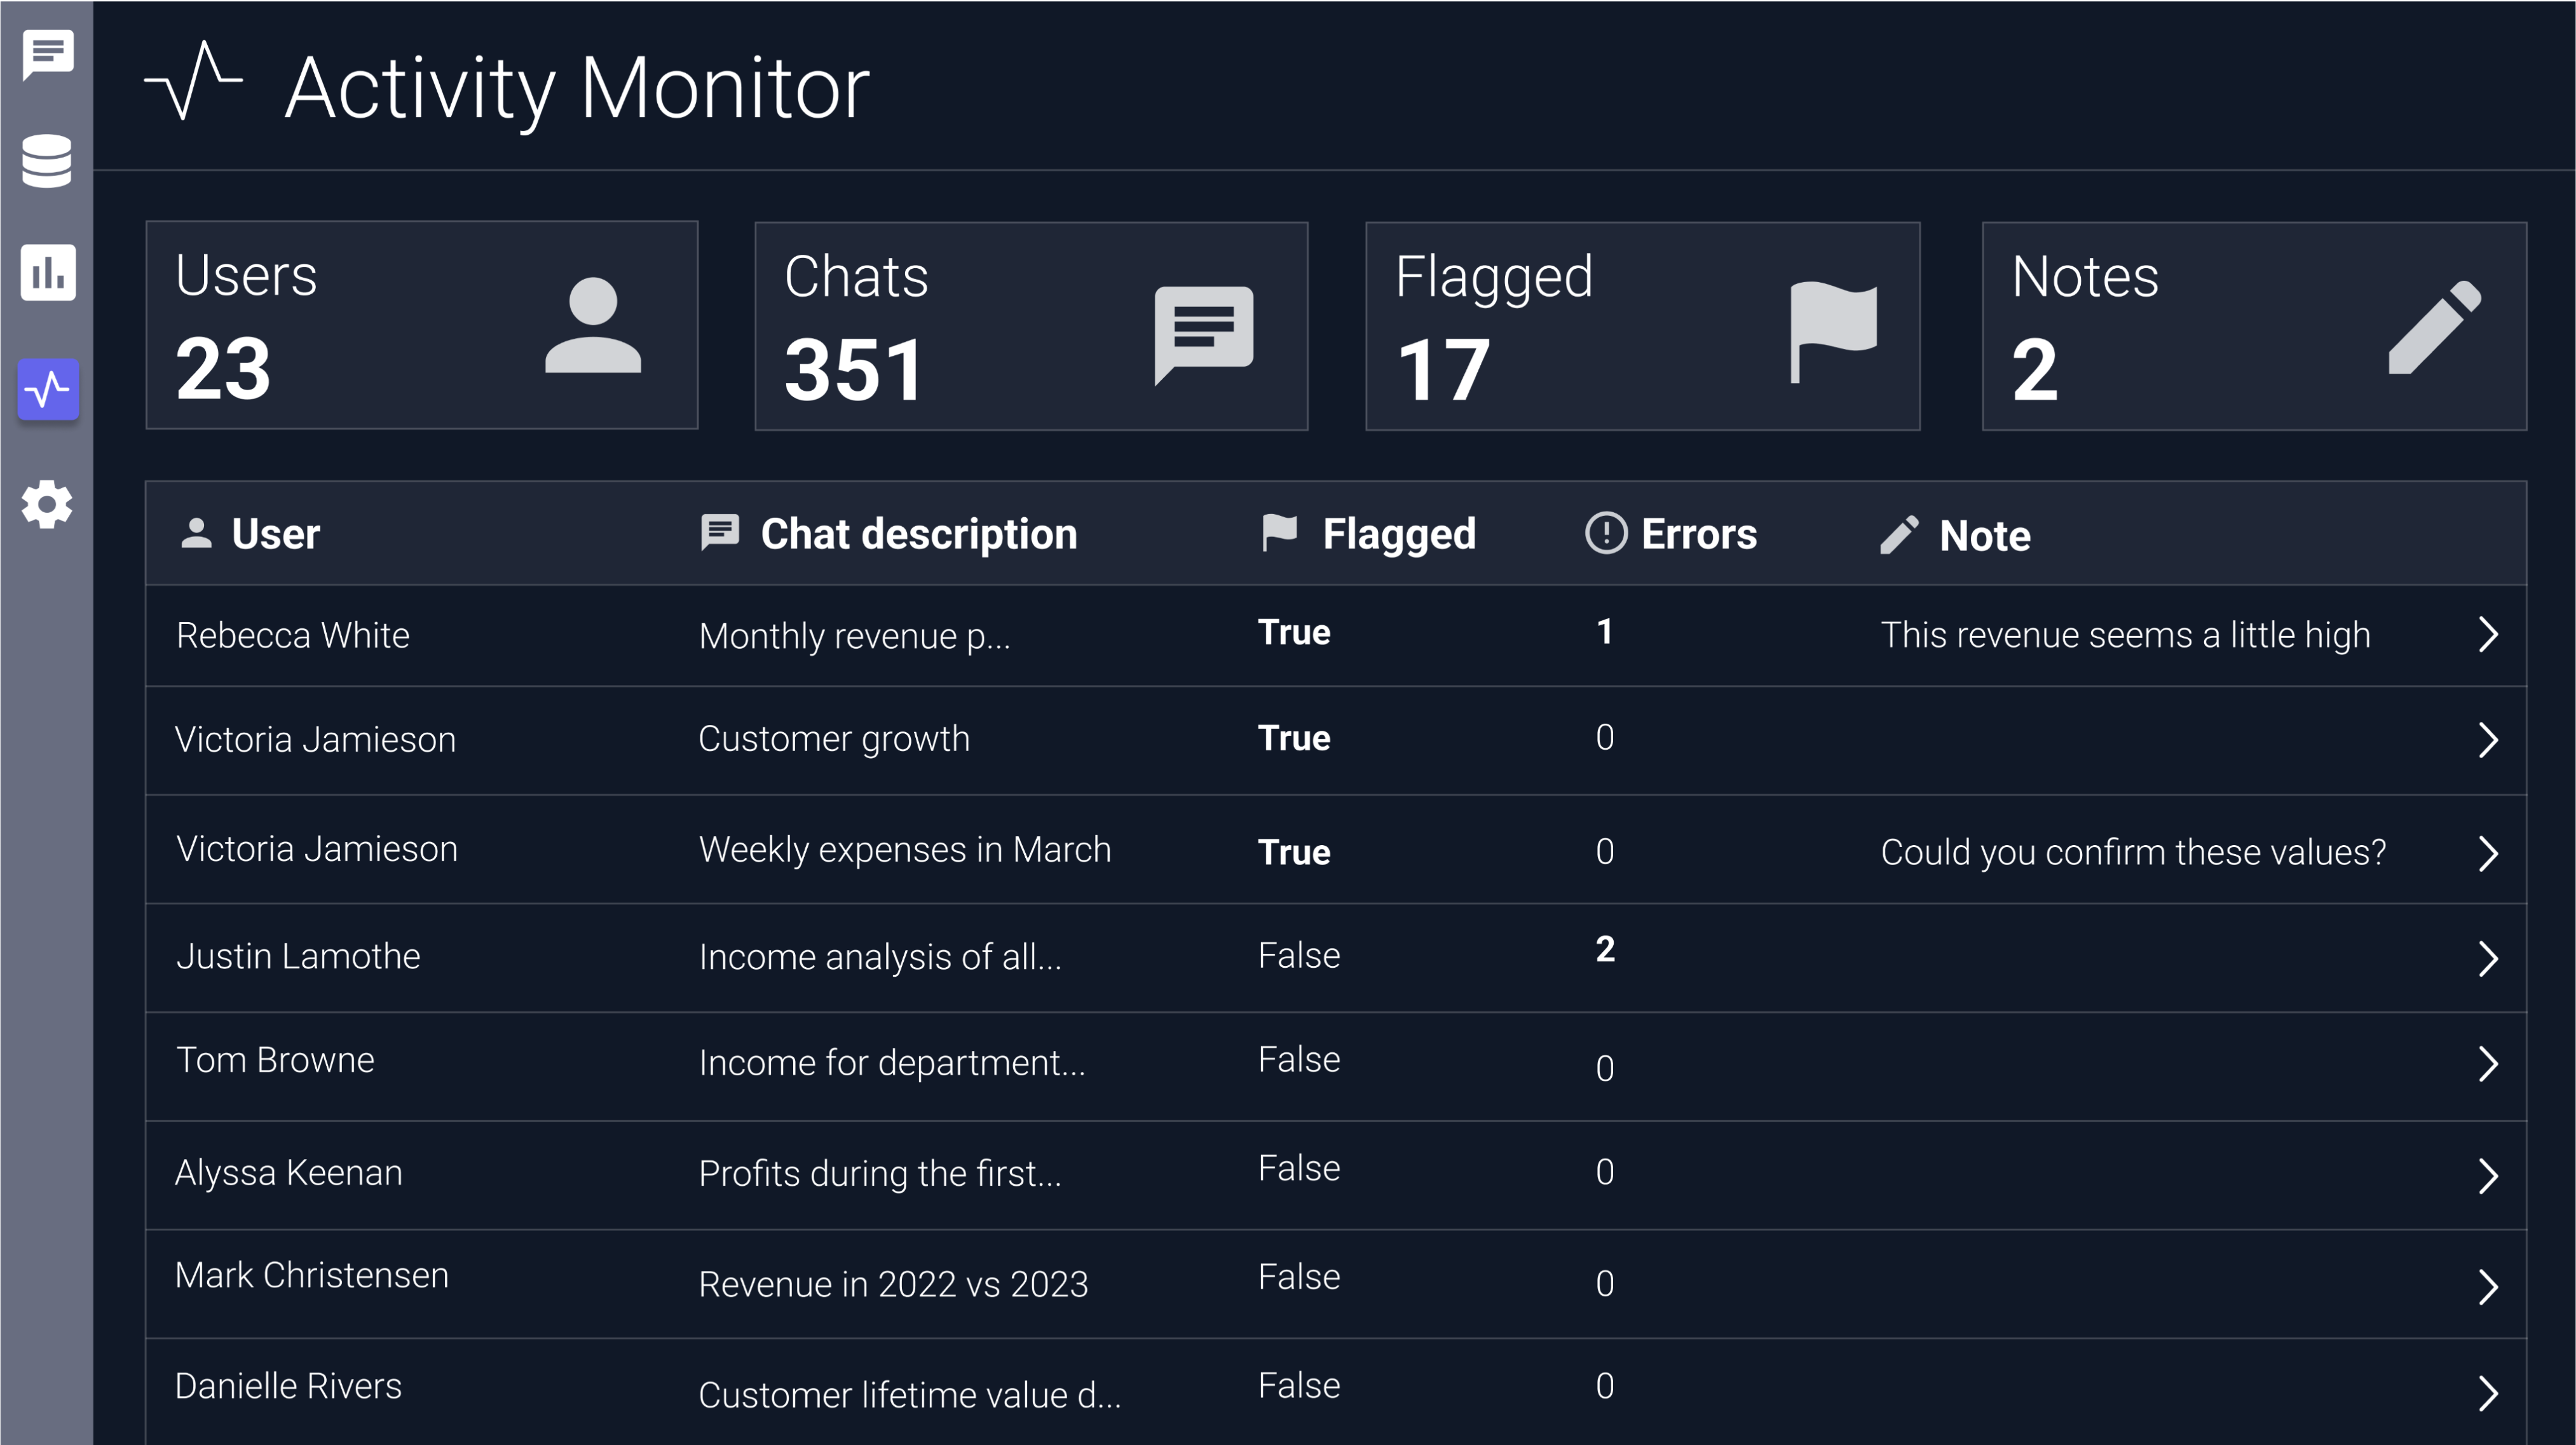Click the Activity Monitor page title
The image size is (2576, 1445).
(x=577, y=90)
